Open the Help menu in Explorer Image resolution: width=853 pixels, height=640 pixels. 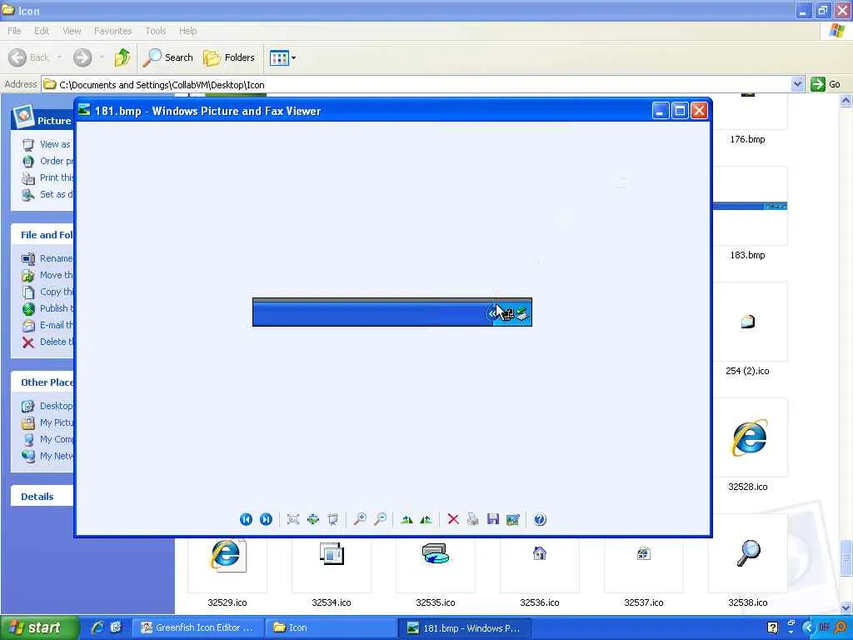pos(187,31)
